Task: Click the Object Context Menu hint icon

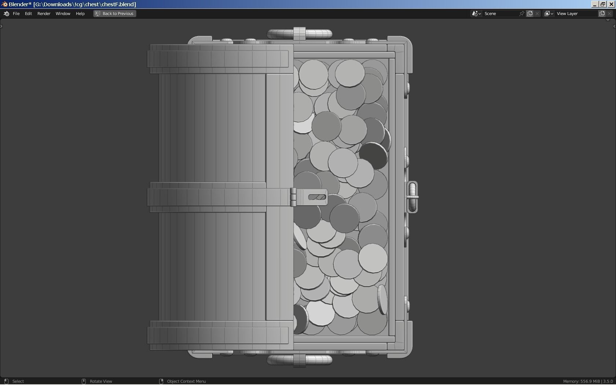Action: tap(161, 381)
